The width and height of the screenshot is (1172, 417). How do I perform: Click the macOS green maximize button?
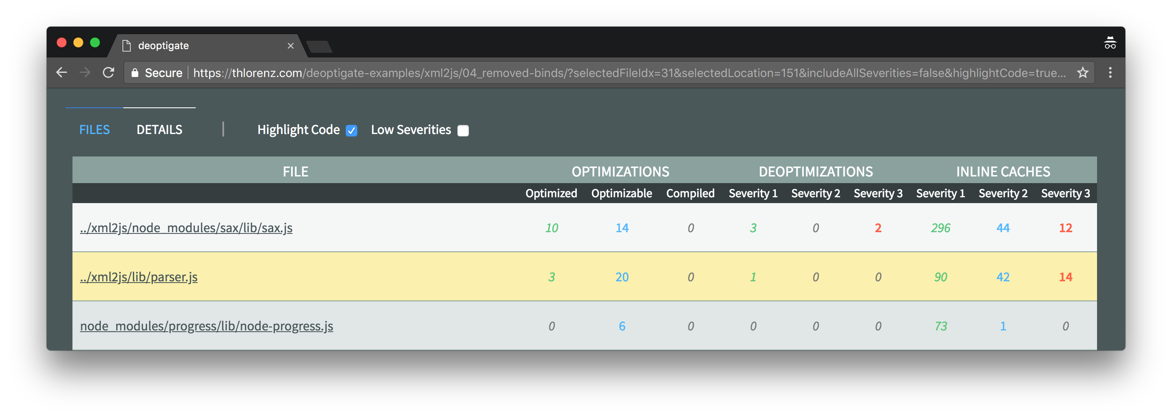click(x=95, y=42)
